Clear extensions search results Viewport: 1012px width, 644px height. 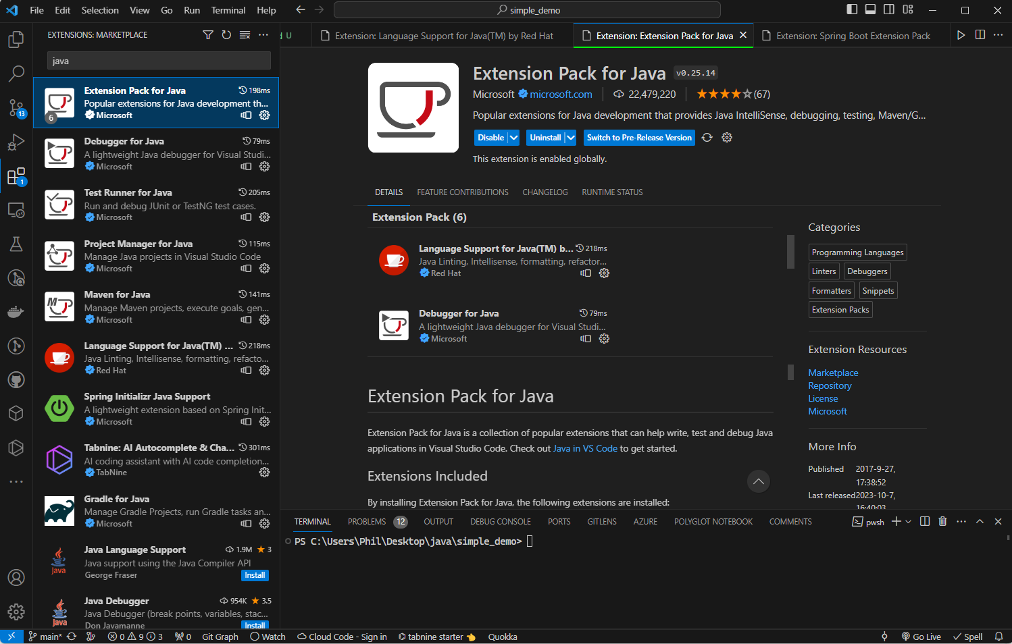(x=245, y=35)
